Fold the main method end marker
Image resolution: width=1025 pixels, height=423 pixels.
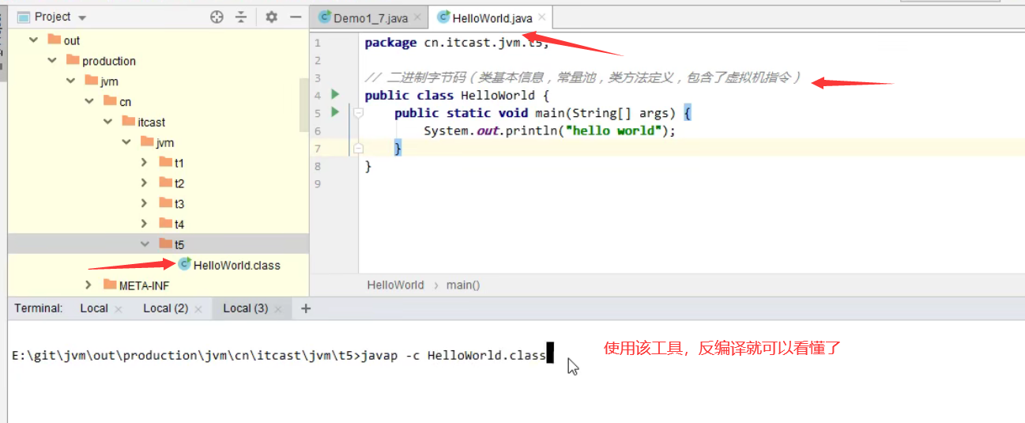358,148
